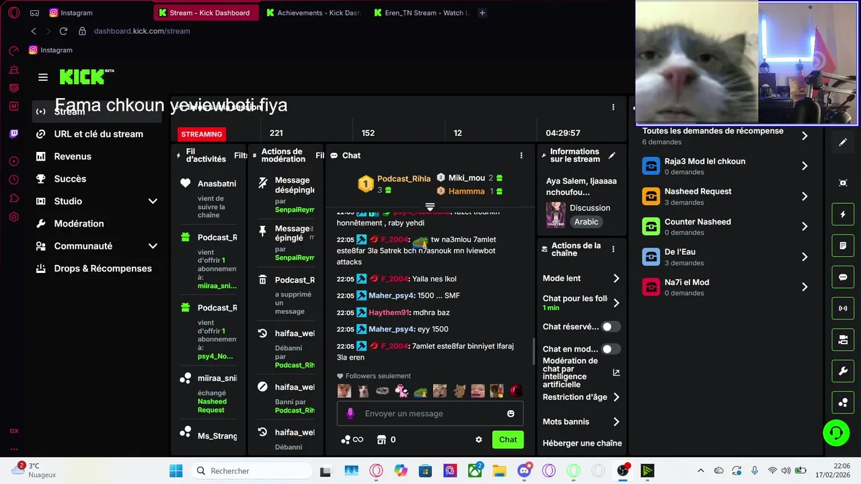Image resolution: width=861 pixels, height=484 pixels.
Task: Open a new browser tab
Action: 482,13
